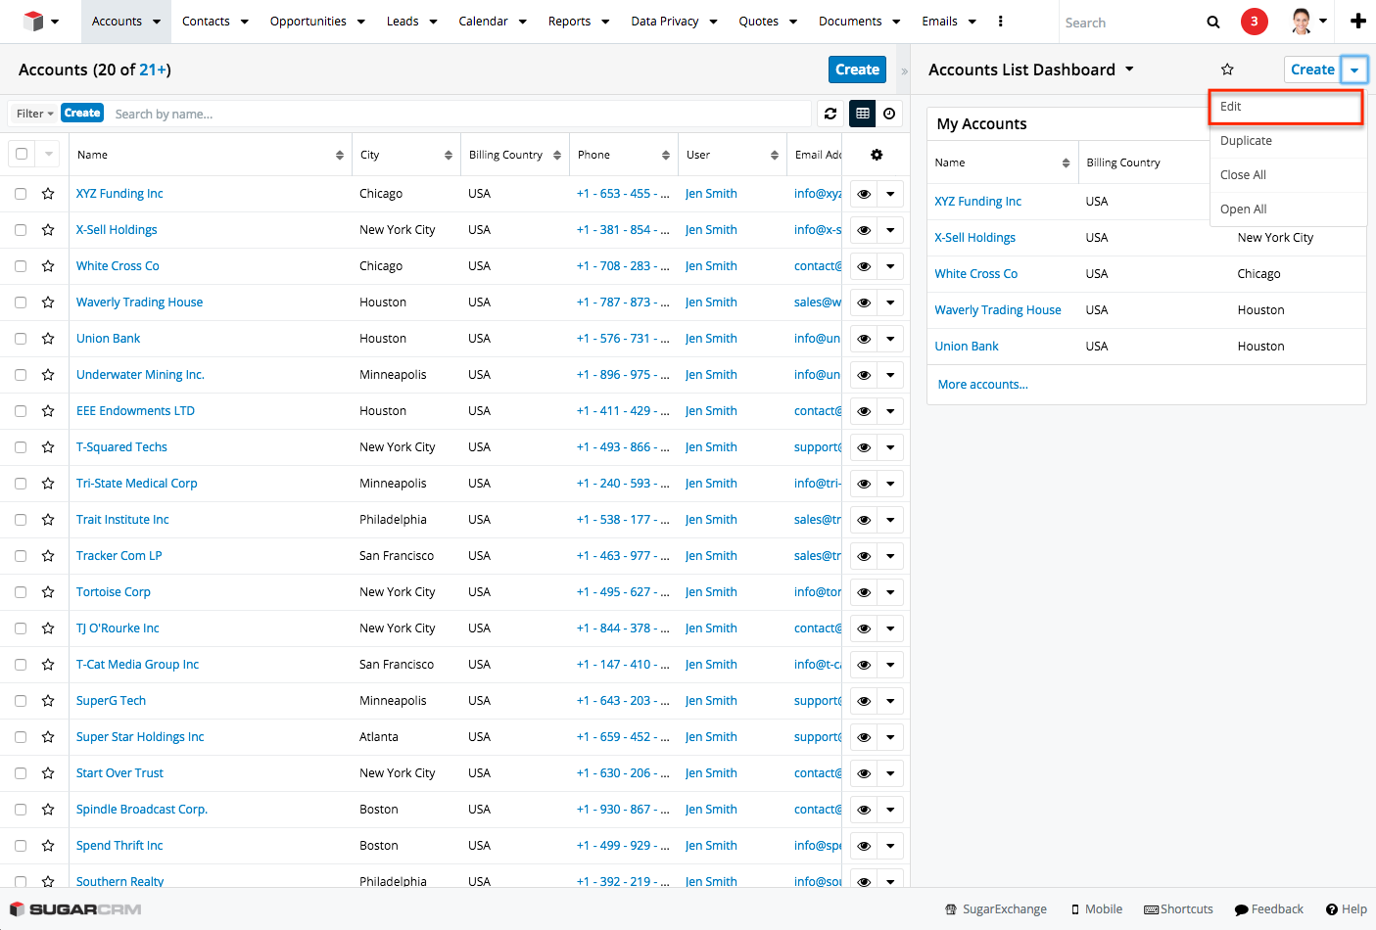Open the mass actions dropdown arrow
This screenshot has height=930, width=1376.
click(x=48, y=154)
